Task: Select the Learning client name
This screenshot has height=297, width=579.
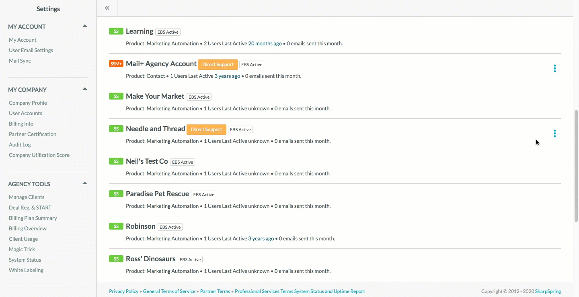Action: pyautogui.click(x=140, y=31)
